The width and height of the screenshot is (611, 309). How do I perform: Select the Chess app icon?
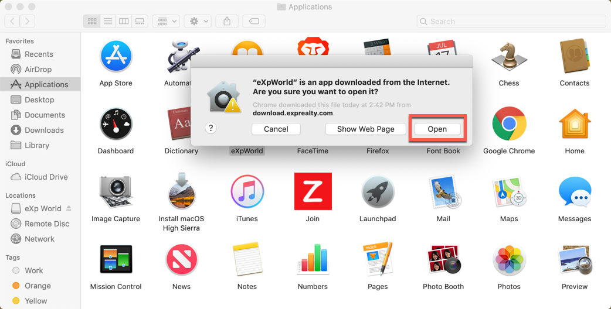click(x=509, y=57)
